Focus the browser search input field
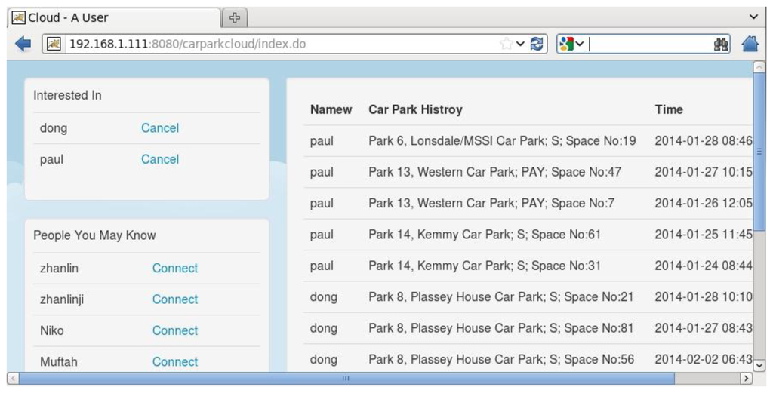The height and width of the screenshot is (393, 773). [649, 44]
